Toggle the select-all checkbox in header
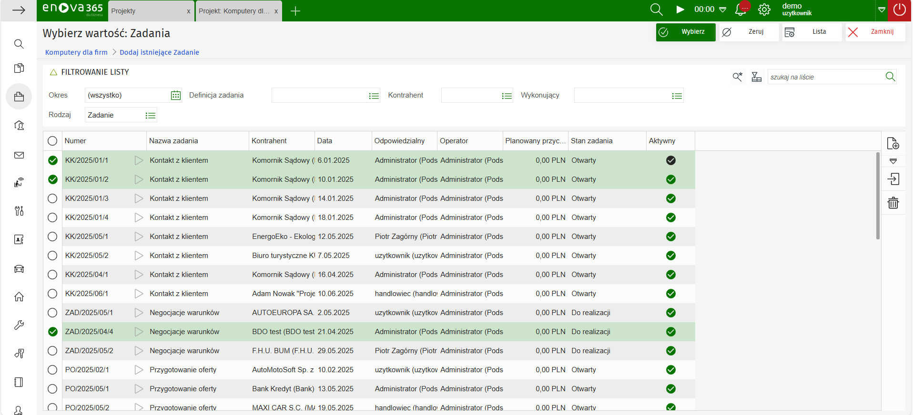 coord(52,141)
